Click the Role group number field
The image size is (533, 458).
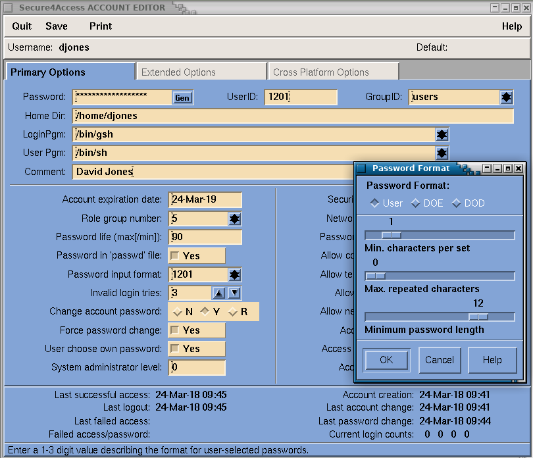pos(198,218)
